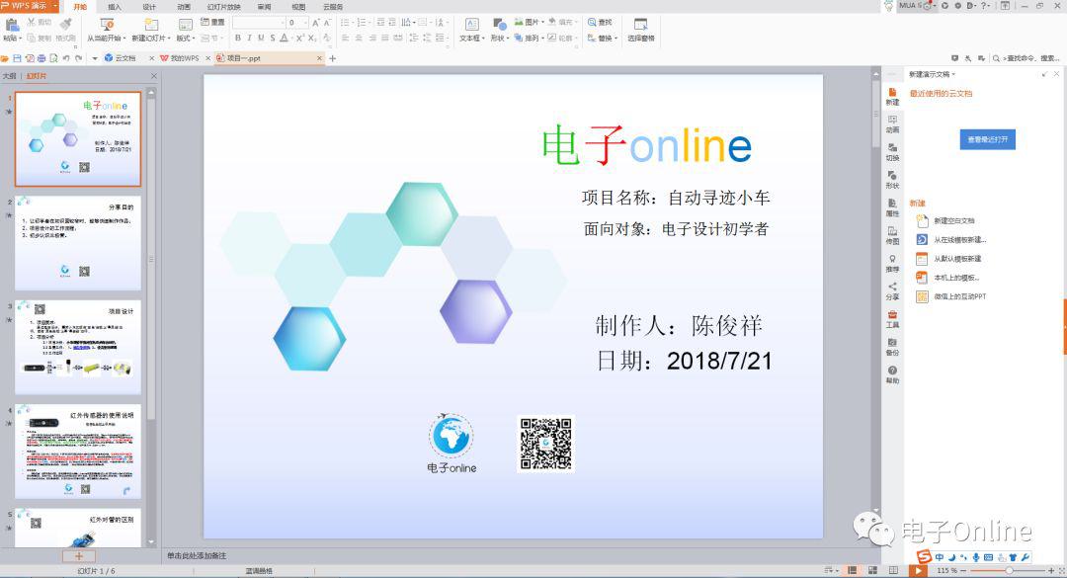Open the 动画 (Animation) sidebar panel icon
The height and width of the screenshot is (578, 1067).
pos(892,123)
